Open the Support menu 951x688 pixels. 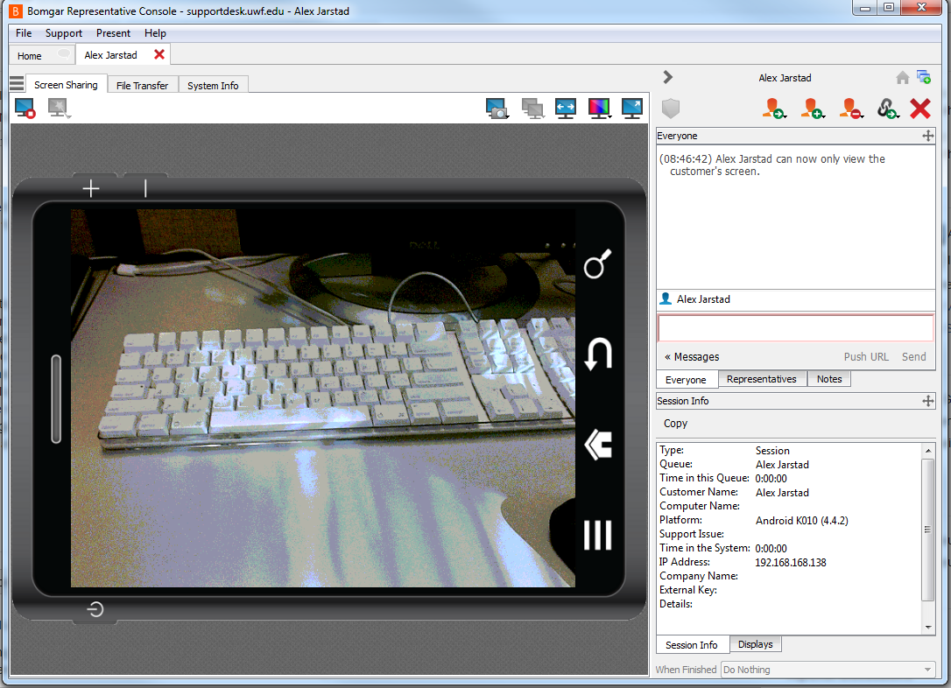click(64, 33)
